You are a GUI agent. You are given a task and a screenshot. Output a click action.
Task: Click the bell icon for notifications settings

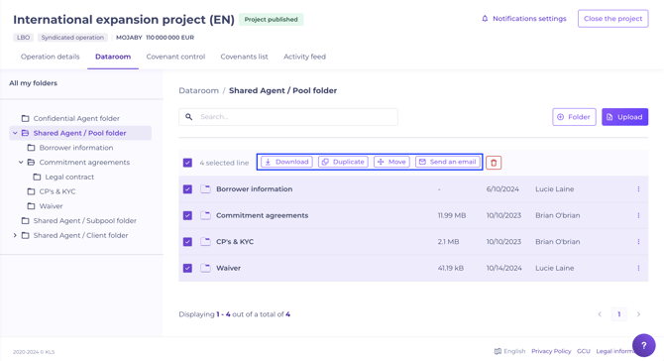(485, 19)
